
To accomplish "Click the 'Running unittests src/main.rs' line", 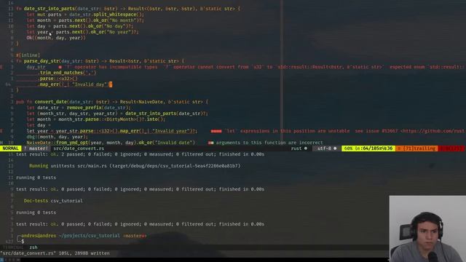I will [135, 166].
